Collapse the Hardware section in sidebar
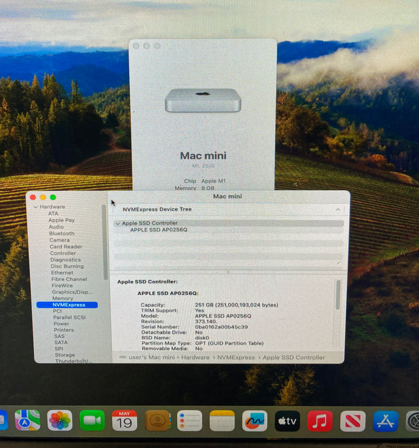Viewport: 419px width, 448px height. 36,207
